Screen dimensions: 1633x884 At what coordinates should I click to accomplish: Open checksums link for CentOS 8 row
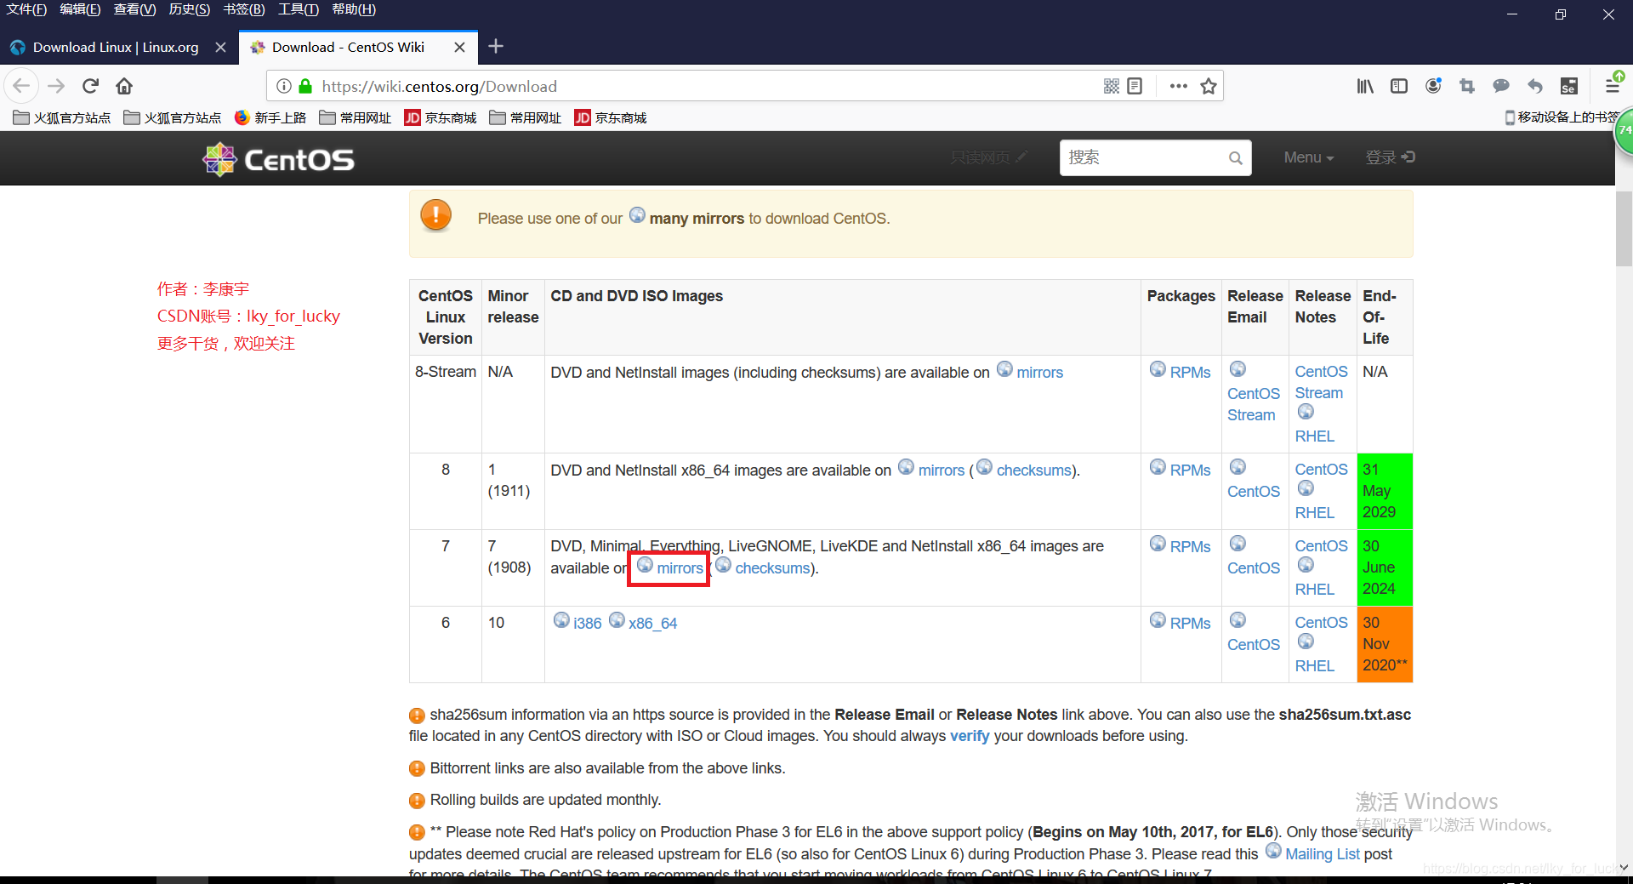tap(1033, 471)
